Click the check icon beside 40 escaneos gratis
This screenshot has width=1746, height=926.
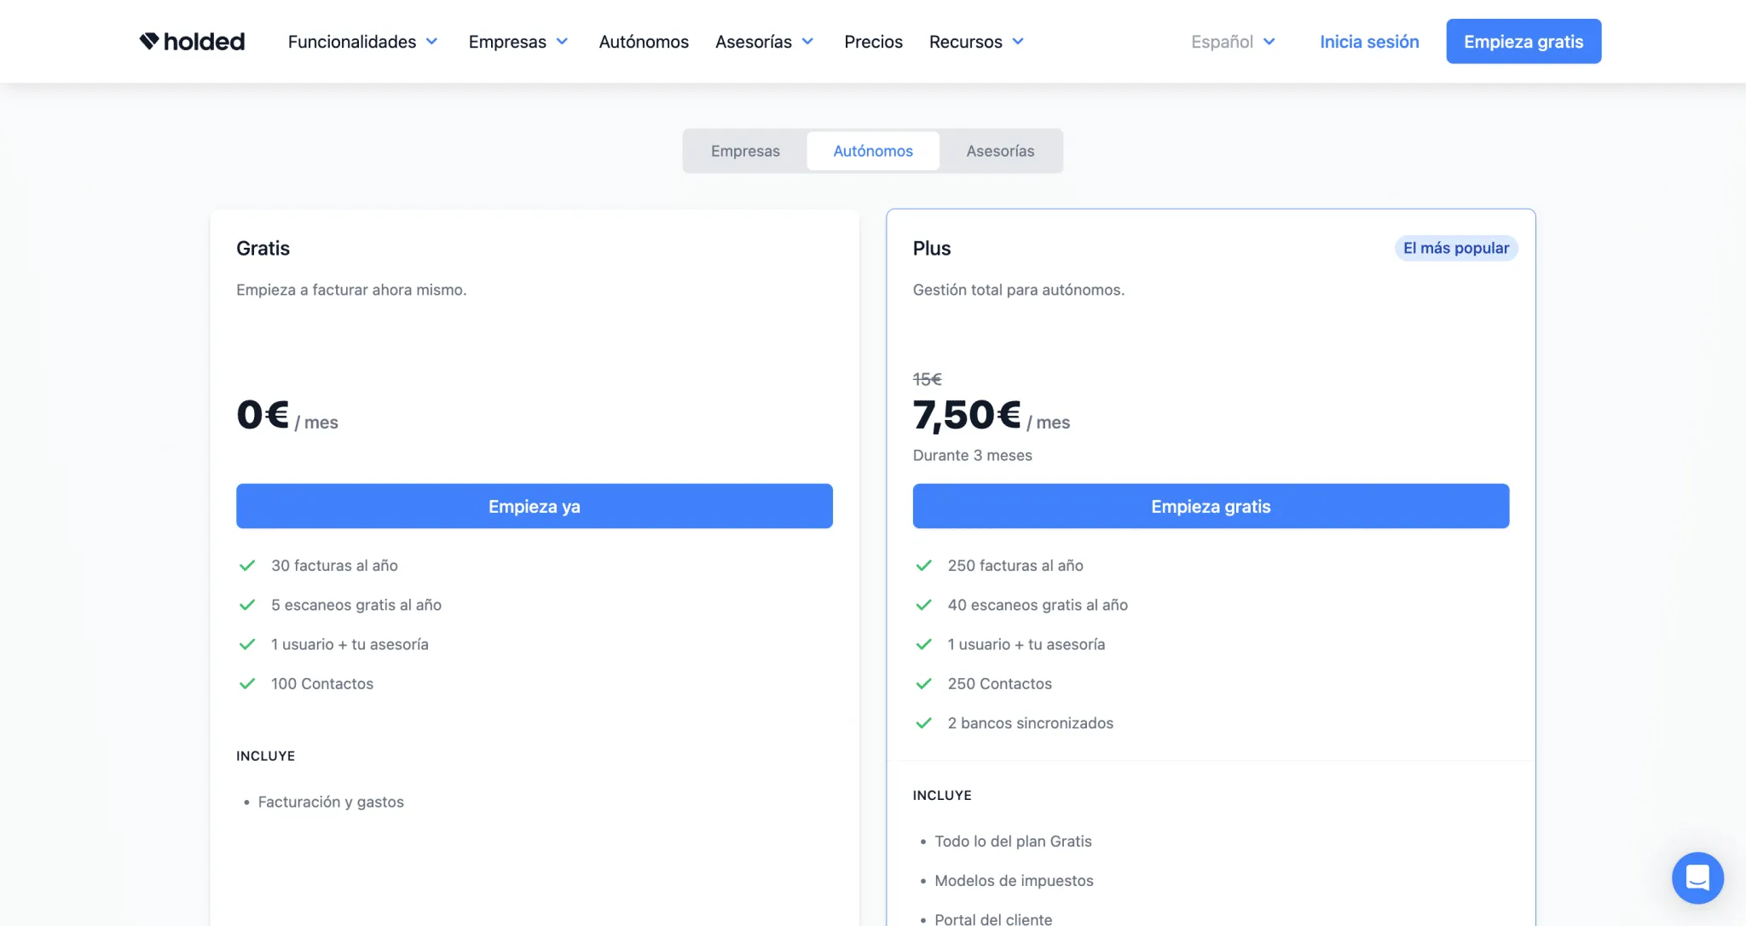(x=923, y=605)
